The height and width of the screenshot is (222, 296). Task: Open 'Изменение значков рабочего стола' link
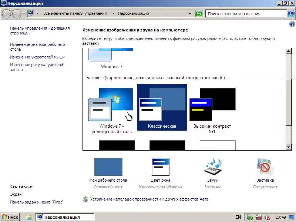pyautogui.click(x=37, y=47)
